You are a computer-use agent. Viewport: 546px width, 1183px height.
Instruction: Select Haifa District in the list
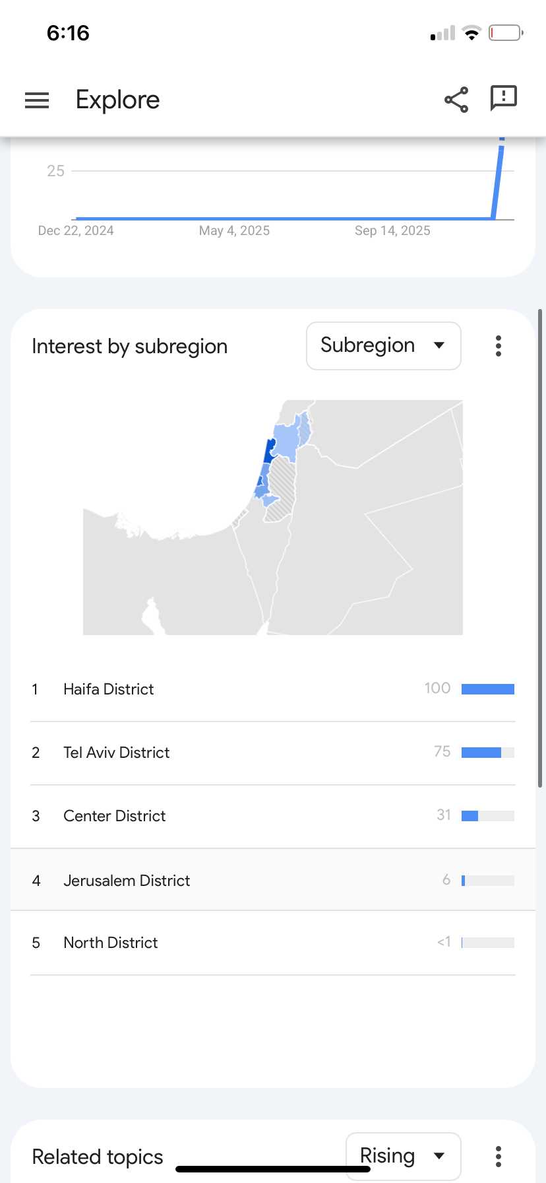coord(109,689)
